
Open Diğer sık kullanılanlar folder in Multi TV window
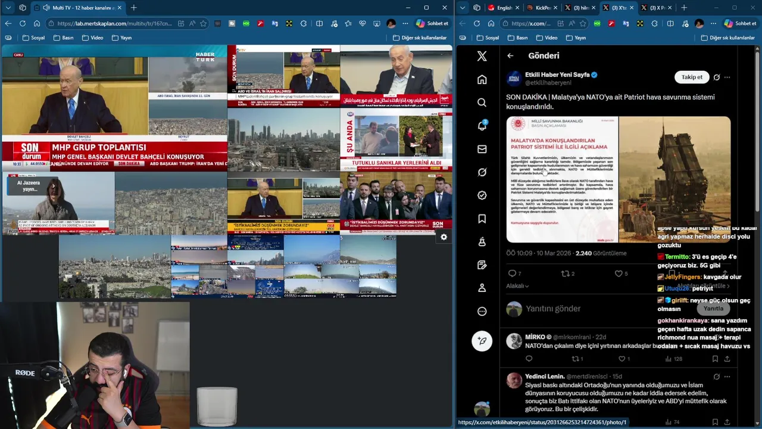click(x=419, y=38)
